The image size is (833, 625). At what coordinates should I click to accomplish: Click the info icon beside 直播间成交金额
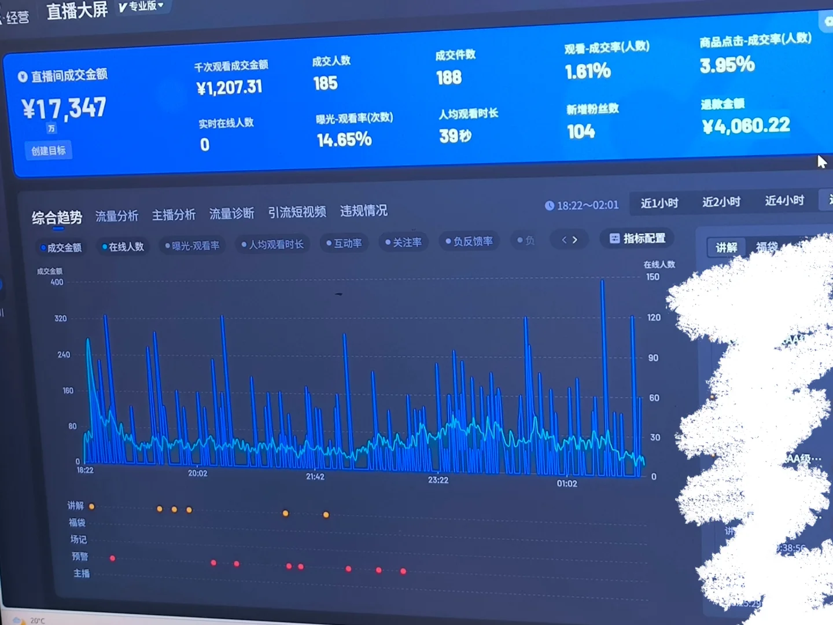pos(23,76)
